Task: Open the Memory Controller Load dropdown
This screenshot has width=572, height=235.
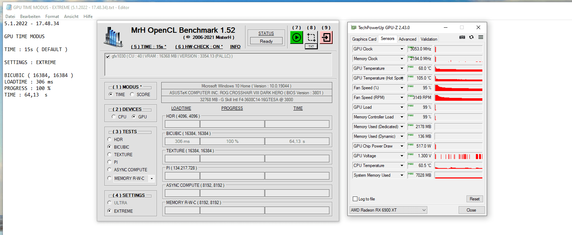Action: click(402, 117)
